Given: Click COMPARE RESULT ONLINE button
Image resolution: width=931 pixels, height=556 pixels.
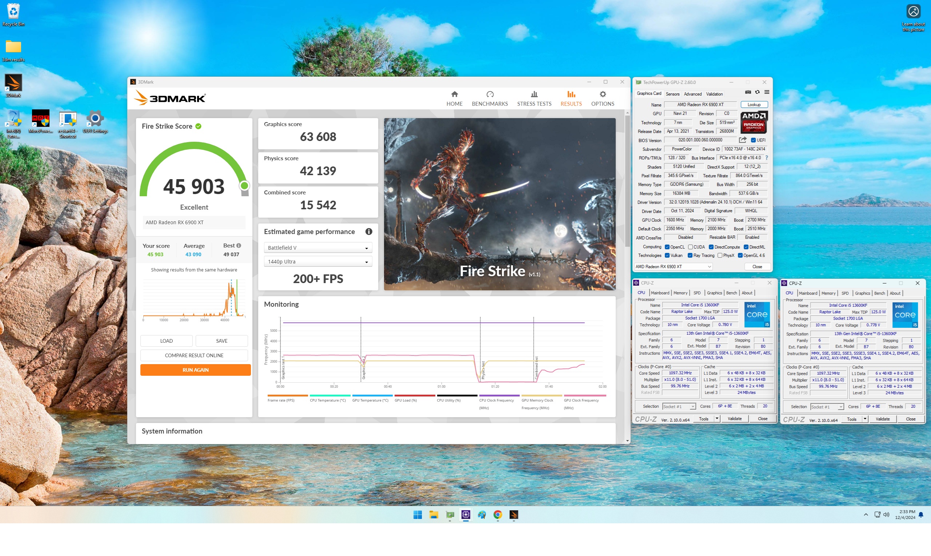Looking at the screenshot, I should coord(194,355).
